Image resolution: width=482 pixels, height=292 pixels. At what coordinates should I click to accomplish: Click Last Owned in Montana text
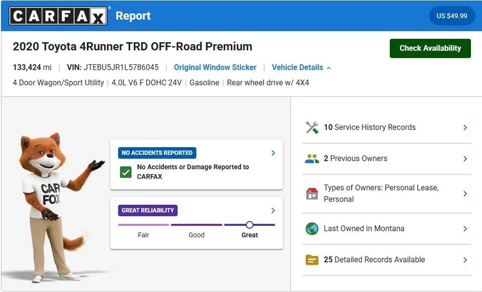pyautogui.click(x=364, y=228)
